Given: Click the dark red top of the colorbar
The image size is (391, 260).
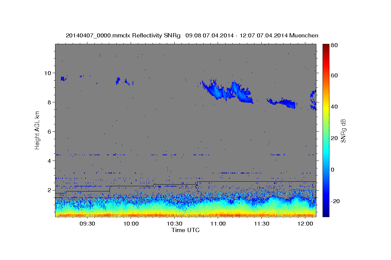Looking at the screenshot, I should [x=326, y=47].
